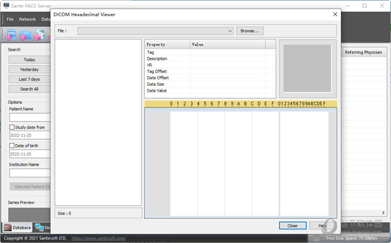Click the horizontal scrollbar right arrow
This screenshot has height=243, width=391.
(x=383, y=212)
